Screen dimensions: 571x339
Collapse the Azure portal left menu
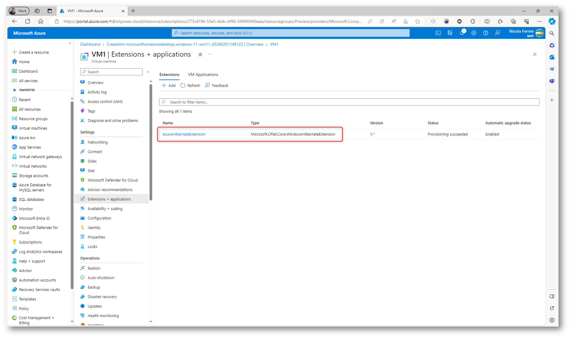point(70,43)
